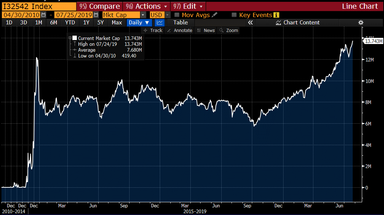The width and height of the screenshot is (384, 215).
Task: Click the Mov Avgs pencil edit icon
Action: click(x=214, y=15)
